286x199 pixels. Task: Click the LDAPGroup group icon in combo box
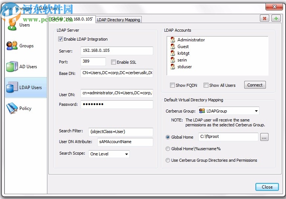point(202,111)
